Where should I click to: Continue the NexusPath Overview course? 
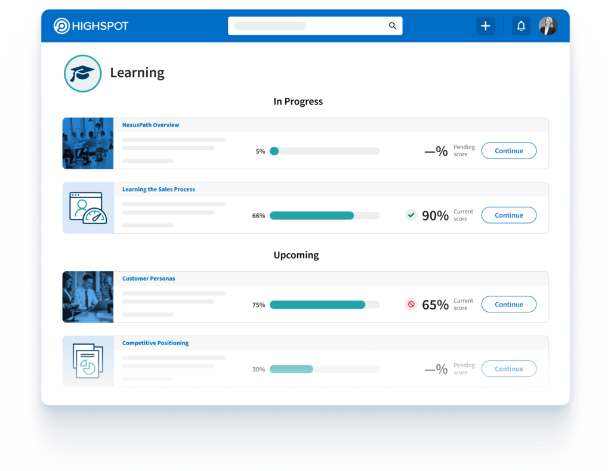click(508, 150)
